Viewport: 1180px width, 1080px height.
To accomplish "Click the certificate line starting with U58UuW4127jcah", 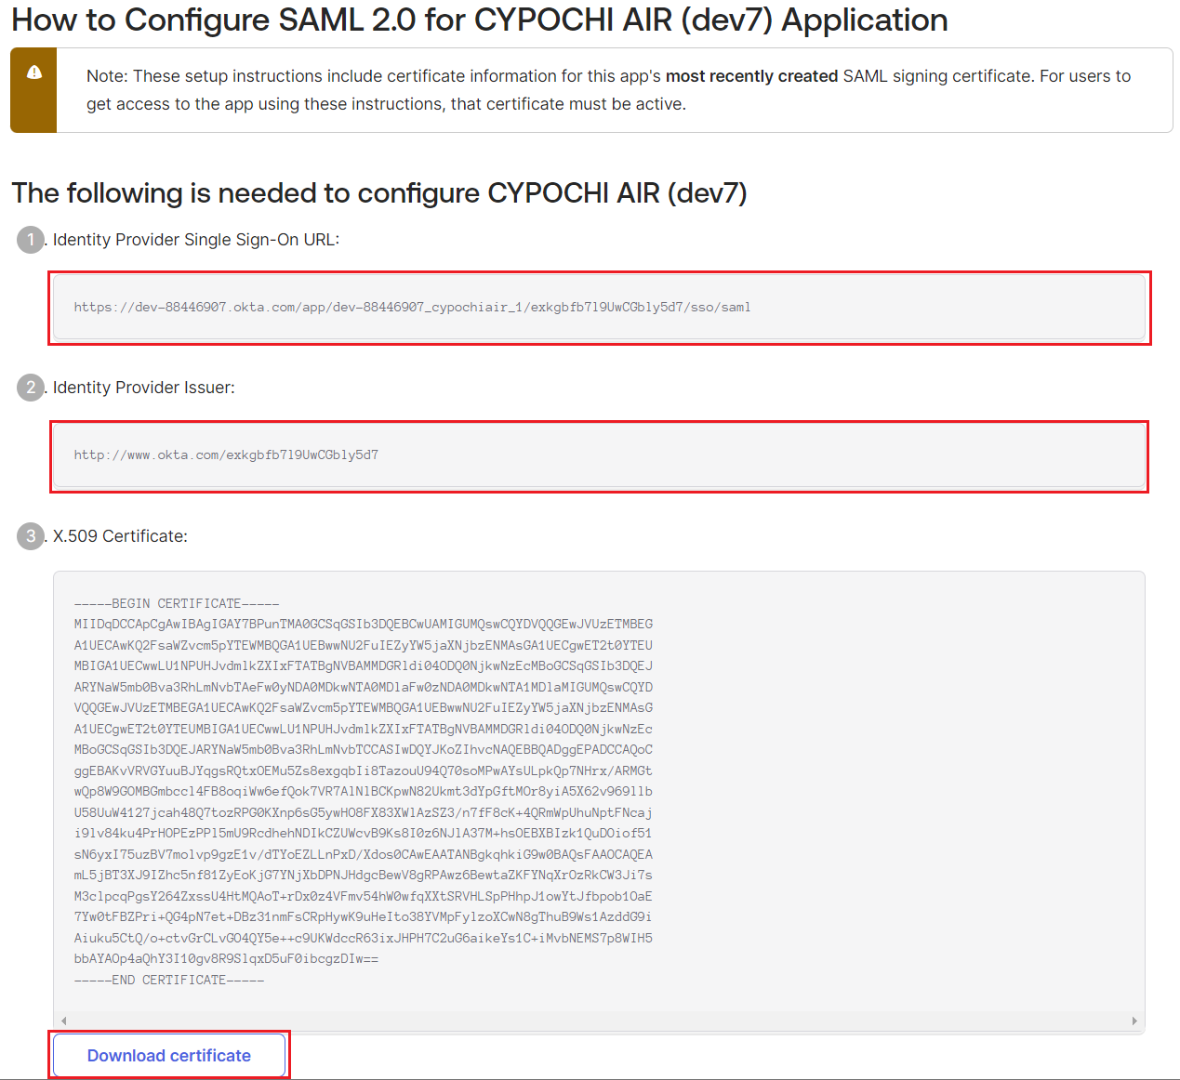I will coord(364,812).
